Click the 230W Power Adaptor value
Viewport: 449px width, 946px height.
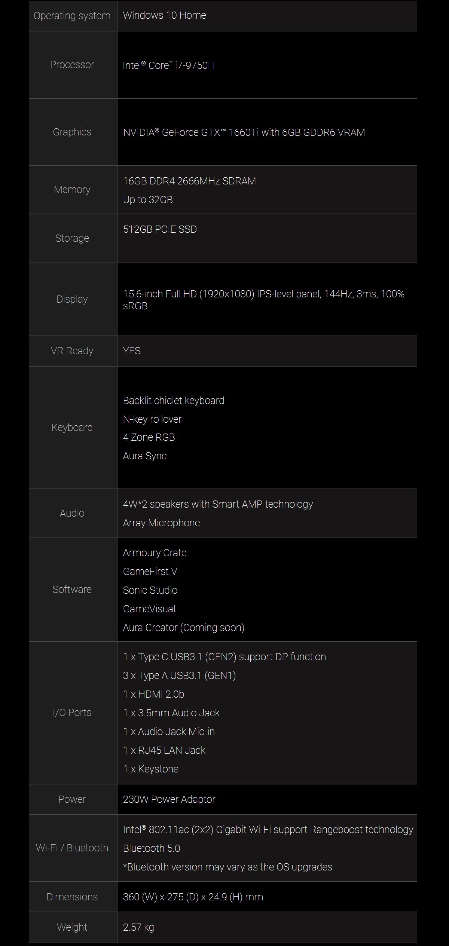pos(169,799)
